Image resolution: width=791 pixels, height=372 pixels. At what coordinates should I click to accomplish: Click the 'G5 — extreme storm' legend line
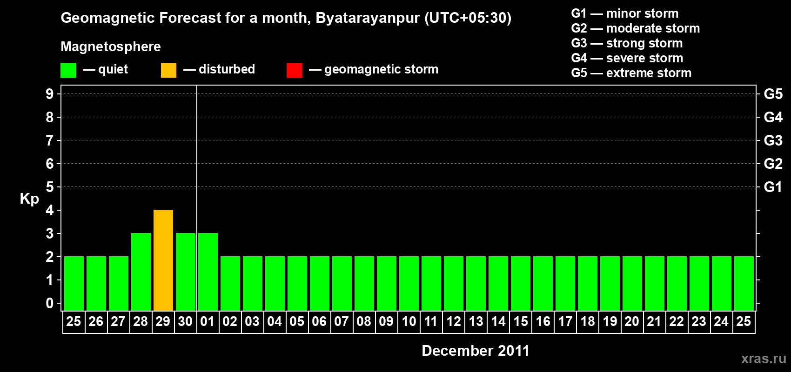[631, 73]
